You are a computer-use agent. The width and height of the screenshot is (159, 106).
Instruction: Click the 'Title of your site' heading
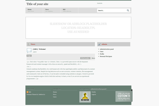tap(37, 4)
